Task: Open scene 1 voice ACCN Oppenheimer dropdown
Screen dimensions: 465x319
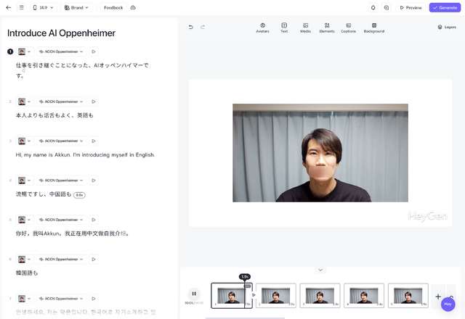Action: (x=61, y=51)
